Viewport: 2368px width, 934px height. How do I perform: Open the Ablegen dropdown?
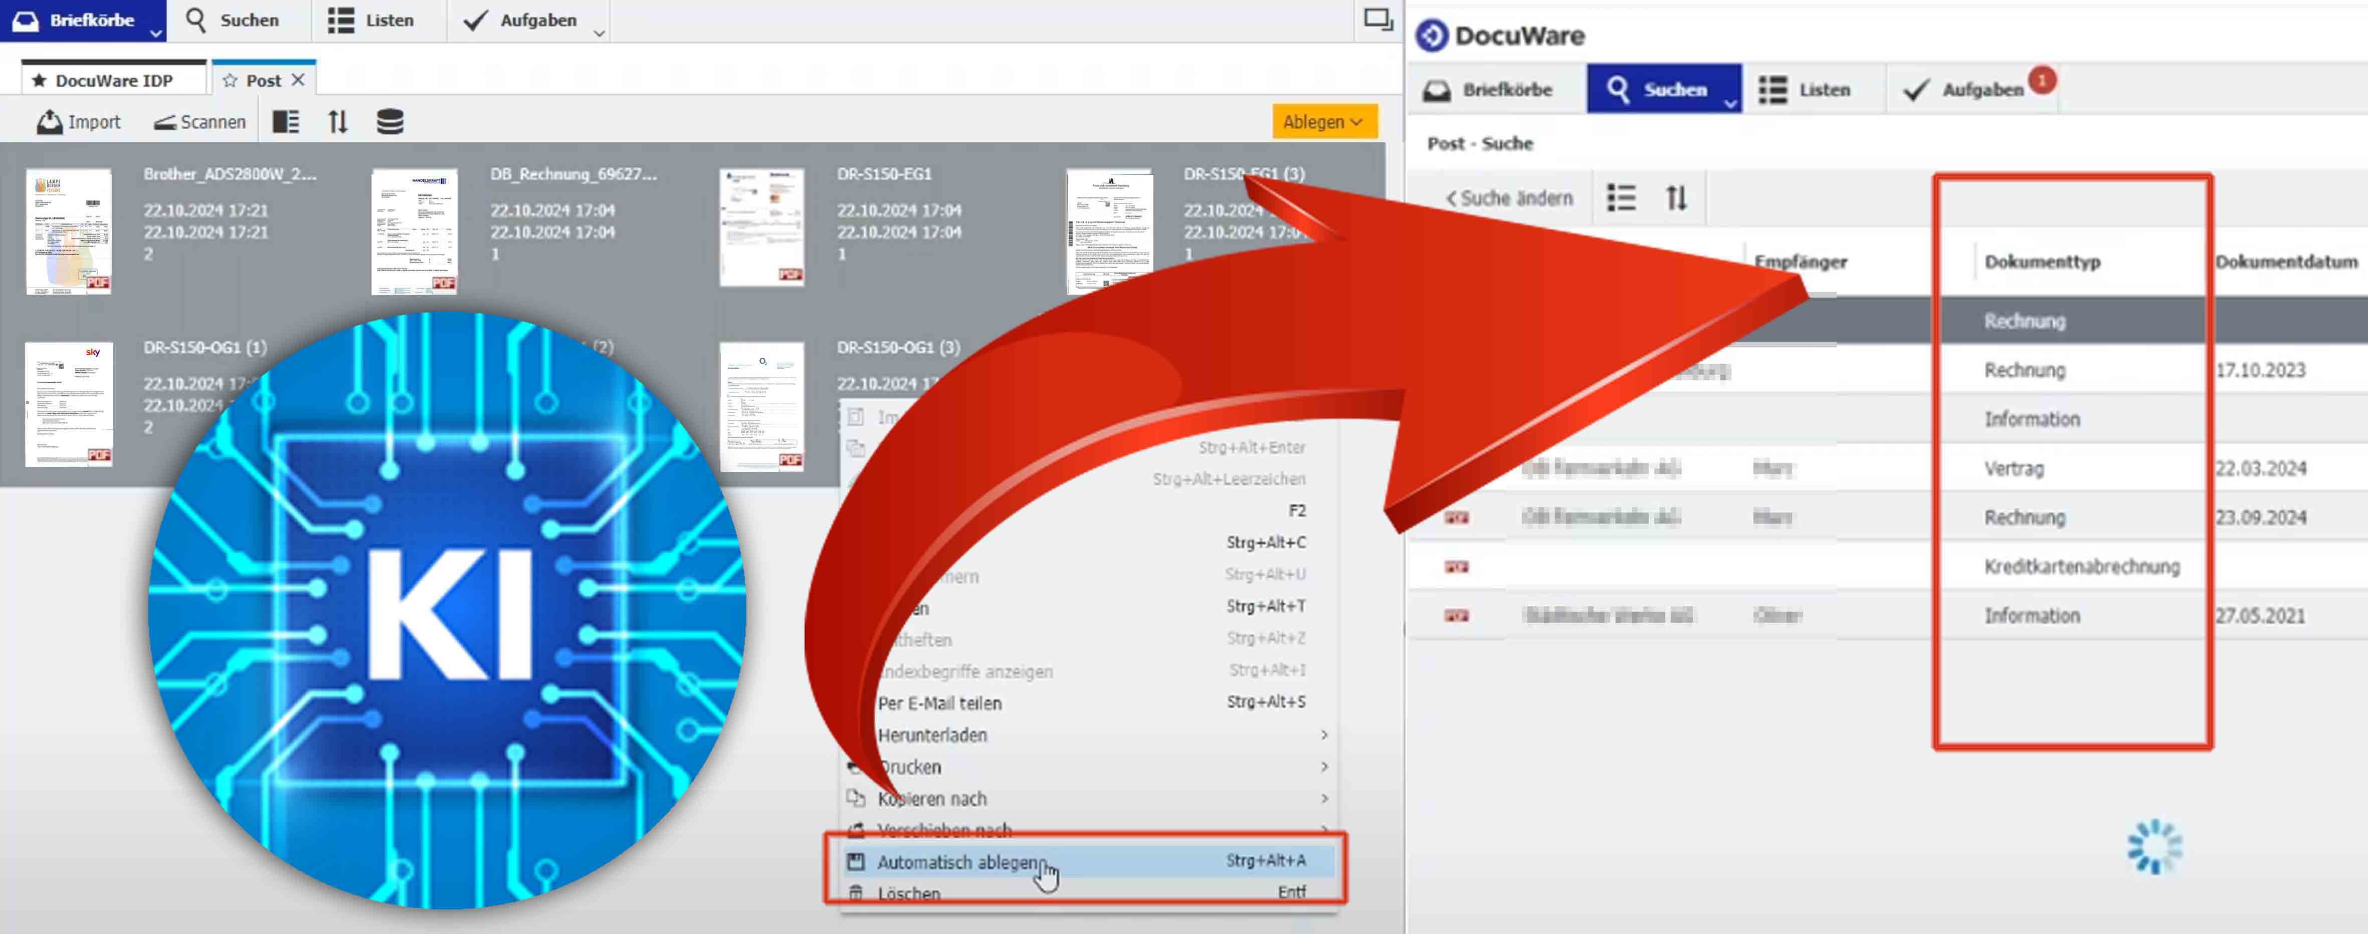click(1323, 121)
